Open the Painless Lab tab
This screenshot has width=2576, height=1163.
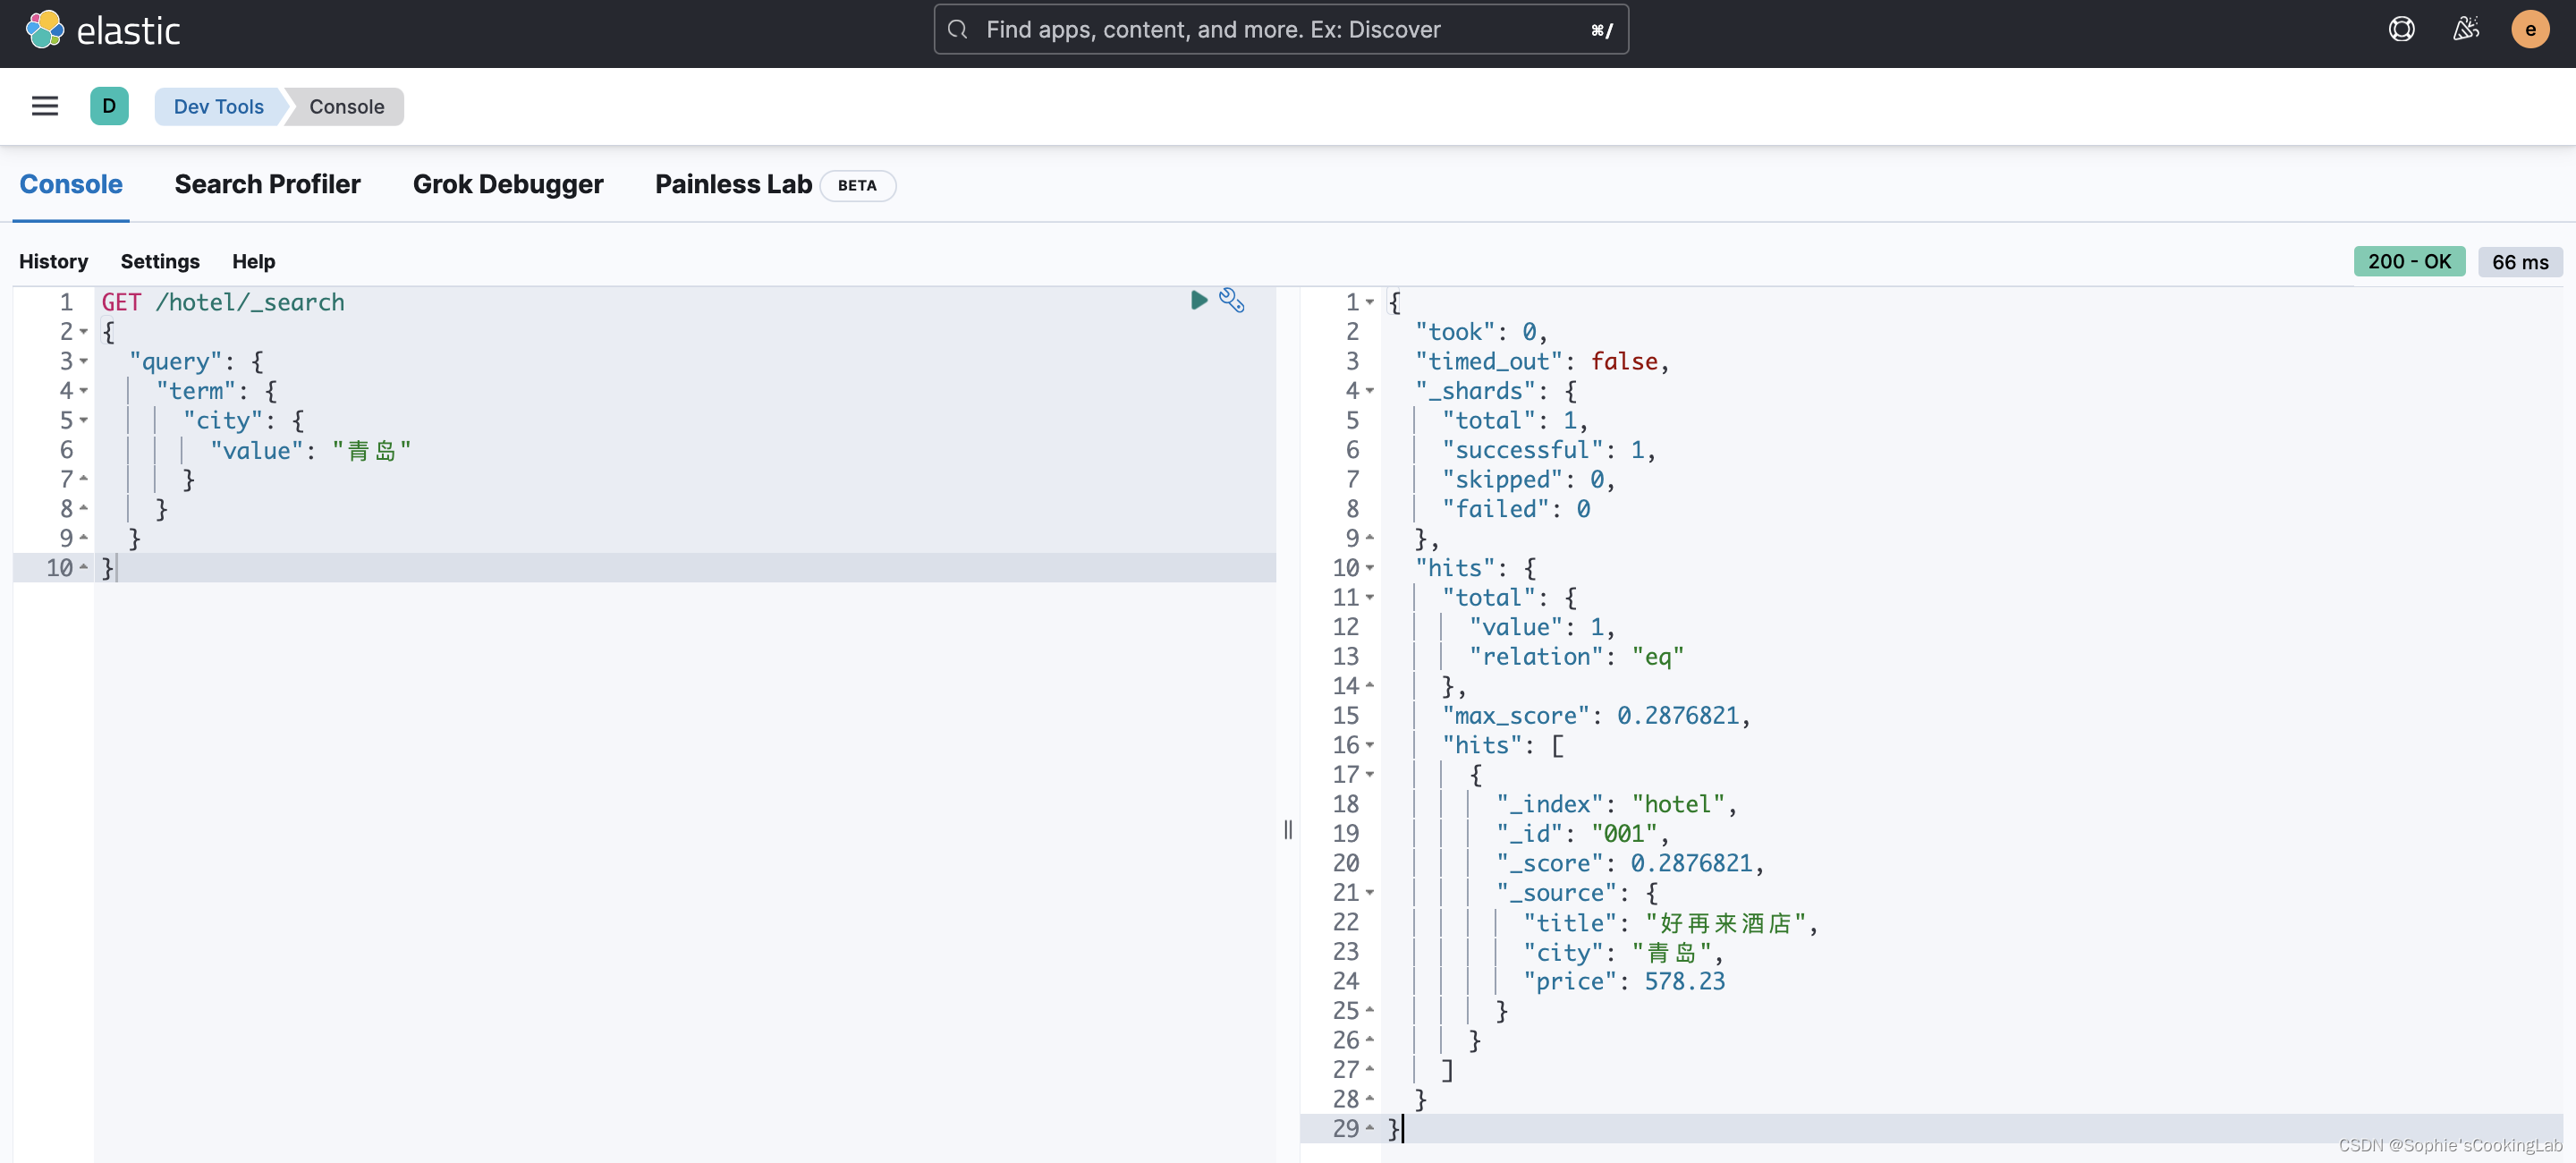(x=733, y=184)
